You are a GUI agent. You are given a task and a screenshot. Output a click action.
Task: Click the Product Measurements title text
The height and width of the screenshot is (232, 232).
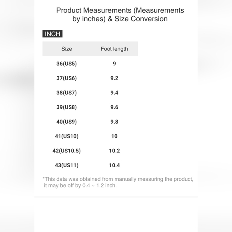coord(120,14)
